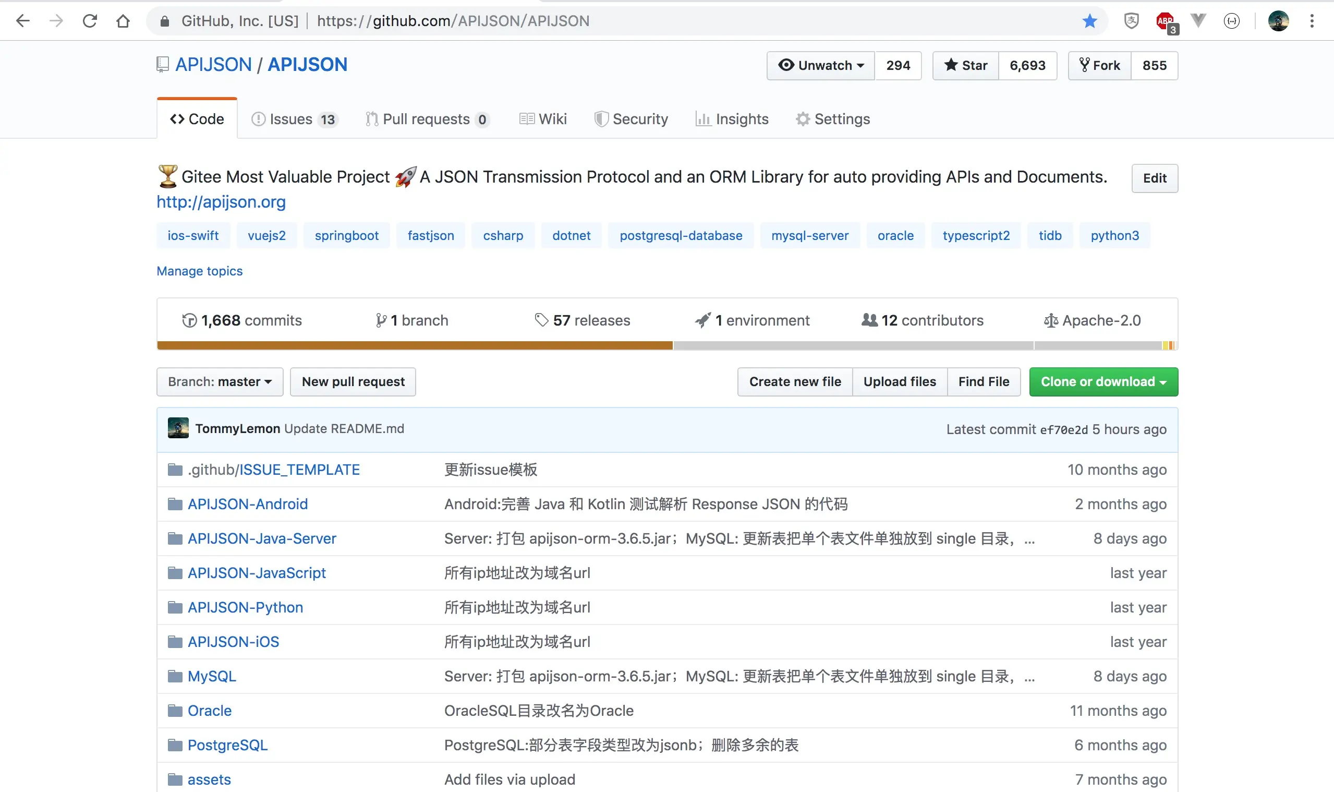Viewport: 1334px width, 792px height.
Task: Click TommyLemon's commit avatar thumbnail
Action: [x=178, y=428]
